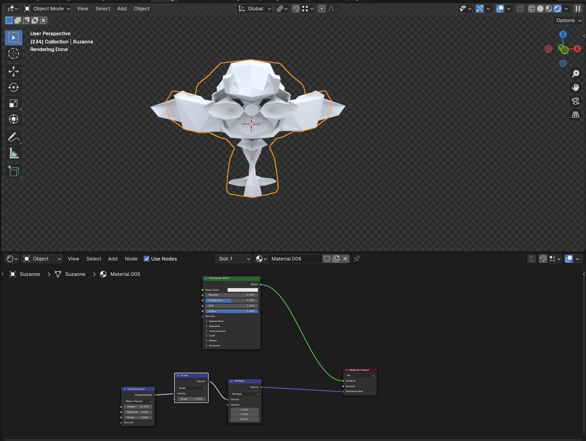Open the Add menu in 3D viewport
This screenshot has height=441, width=586.
122,9
